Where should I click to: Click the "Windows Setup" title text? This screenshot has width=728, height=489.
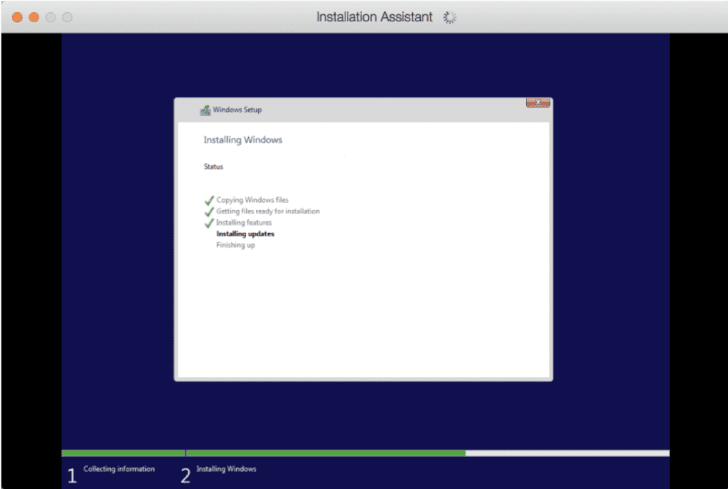(x=237, y=110)
